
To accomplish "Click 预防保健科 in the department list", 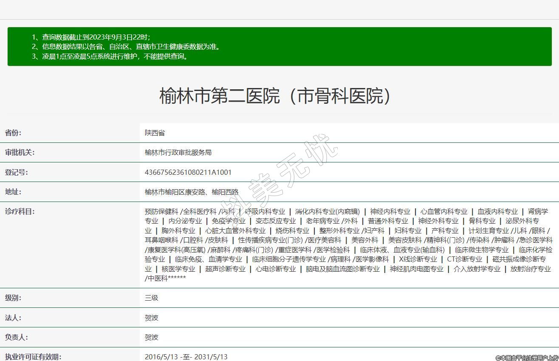I will (x=161, y=211).
